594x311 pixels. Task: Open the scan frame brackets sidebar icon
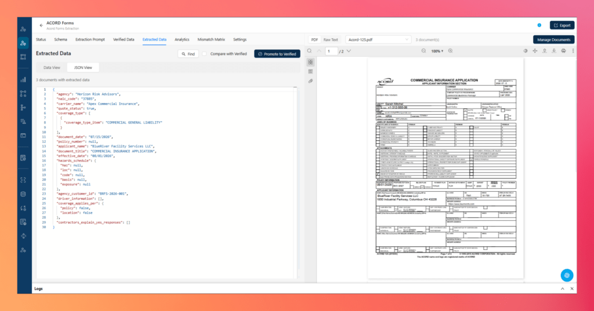tap(23, 180)
